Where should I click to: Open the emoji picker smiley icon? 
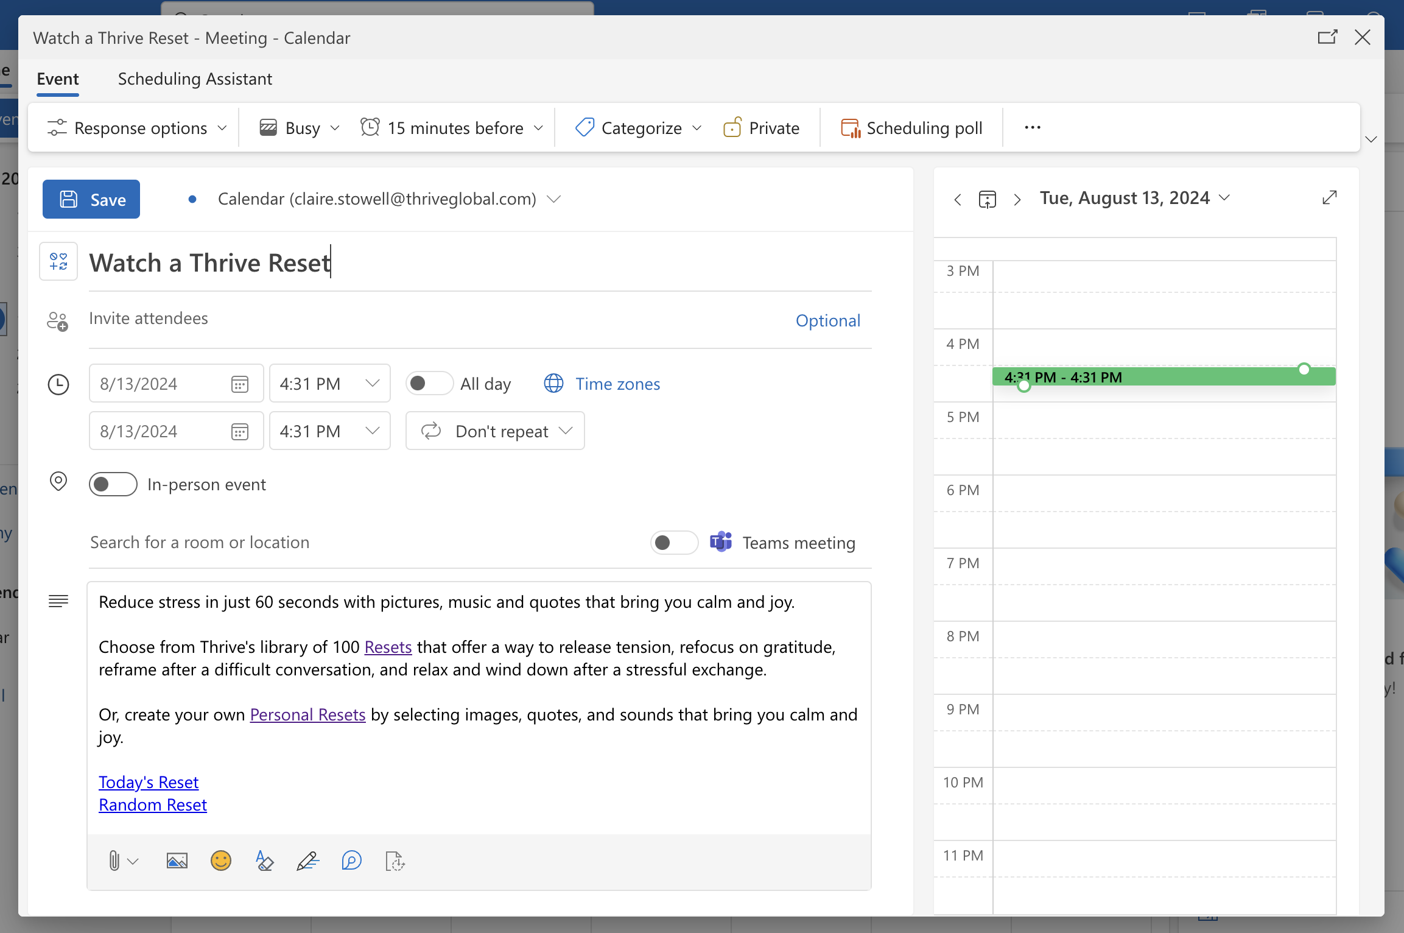coord(221,861)
